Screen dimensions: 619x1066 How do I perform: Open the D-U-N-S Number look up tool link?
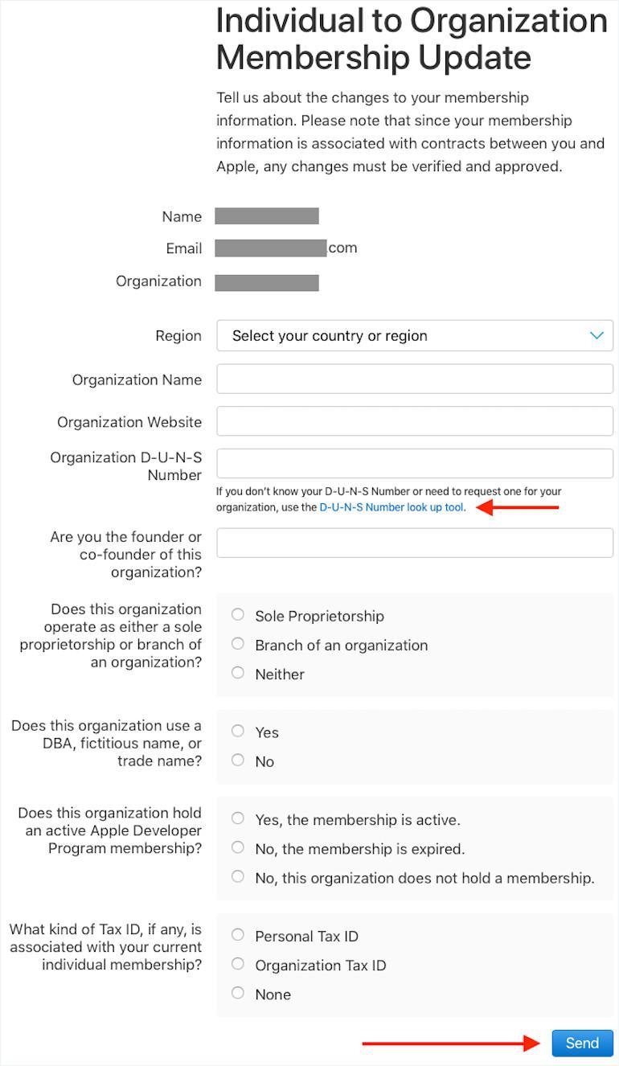click(x=391, y=507)
